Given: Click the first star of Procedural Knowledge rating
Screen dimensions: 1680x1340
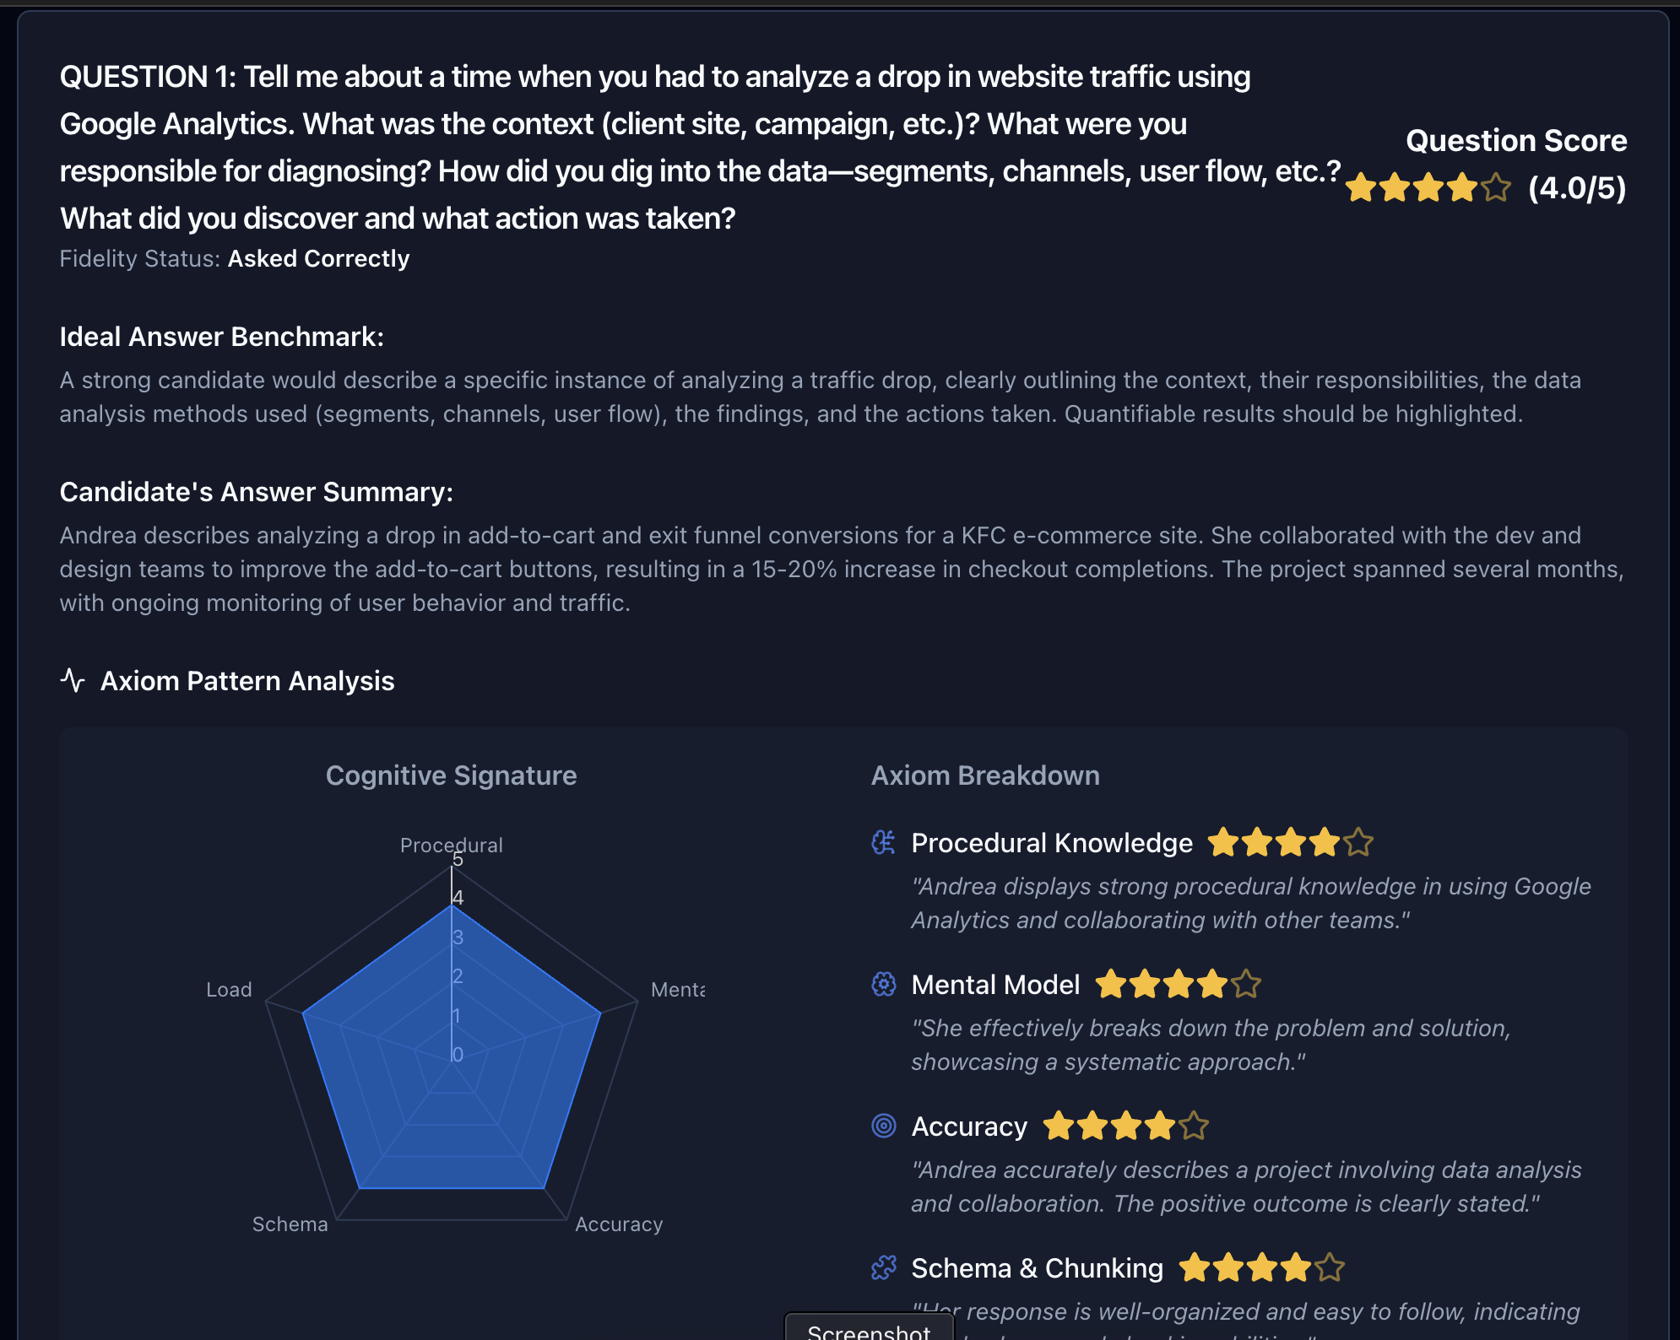Looking at the screenshot, I should pos(1223,842).
